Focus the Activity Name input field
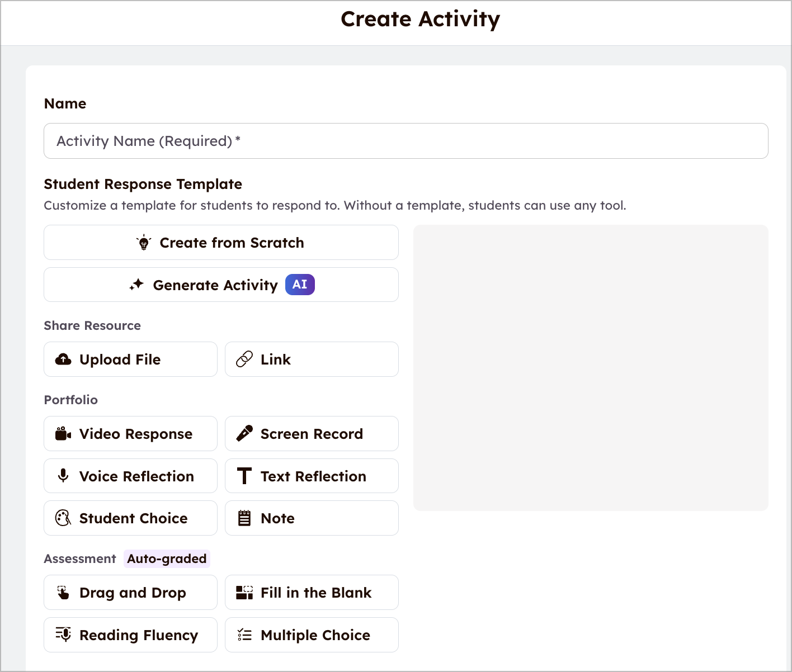Image resolution: width=792 pixels, height=672 pixels. 406,141
